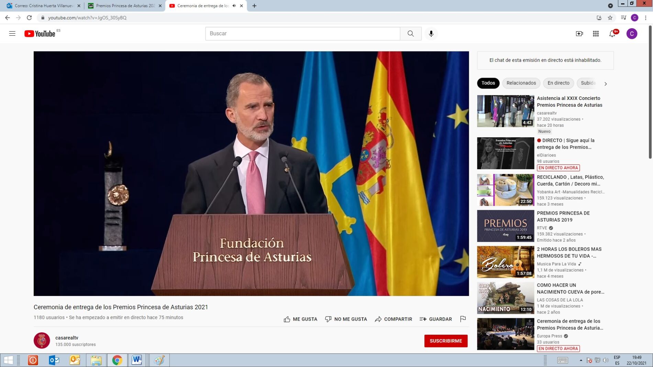Click the SUSCRIBIRME button
Image resolution: width=653 pixels, height=367 pixels.
[x=445, y=341]
